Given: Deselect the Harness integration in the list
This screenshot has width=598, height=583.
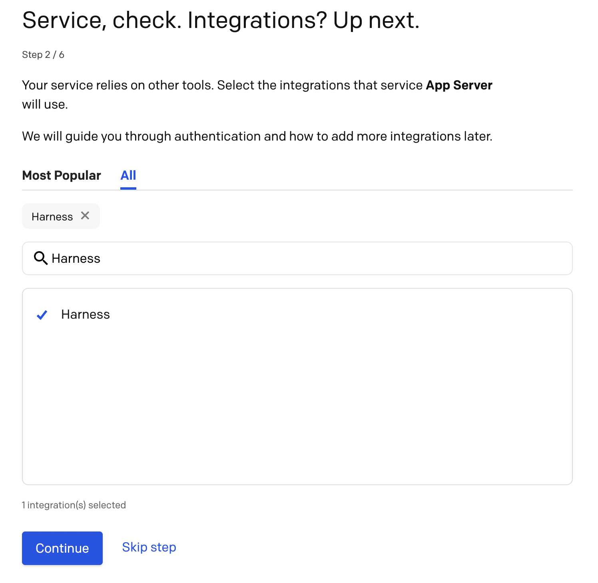Looking at the screenshot, I should 86,315.
